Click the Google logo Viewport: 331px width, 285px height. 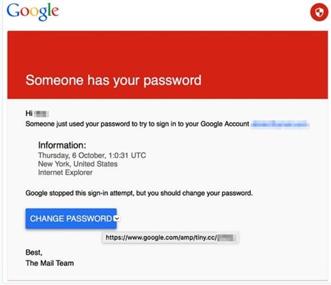tap(32, 12)
